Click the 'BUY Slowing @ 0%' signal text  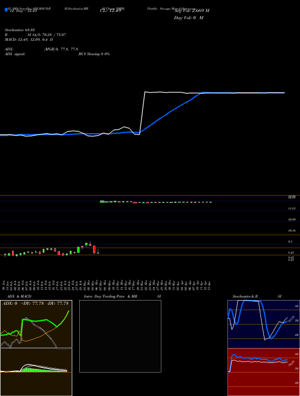point(94,54)
